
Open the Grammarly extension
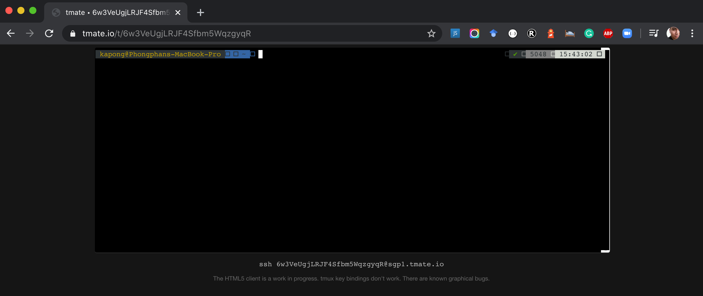tap(588, 33)
